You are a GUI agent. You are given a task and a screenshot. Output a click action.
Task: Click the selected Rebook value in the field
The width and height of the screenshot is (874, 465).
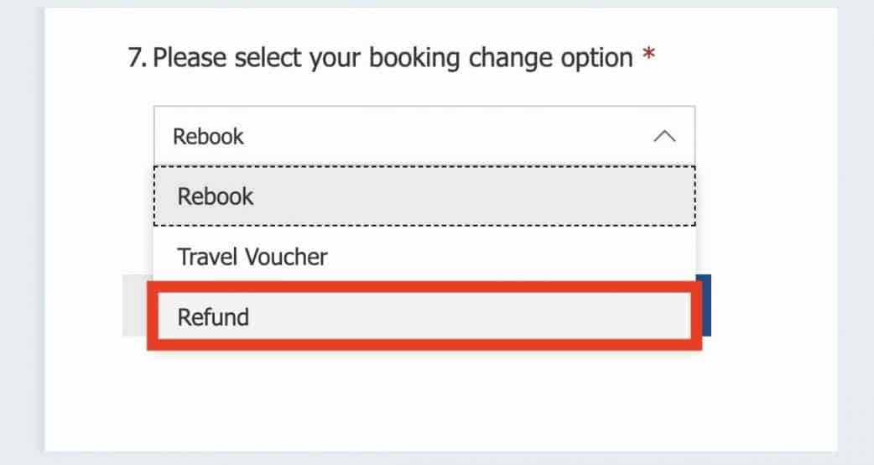[x=208, y=136]
